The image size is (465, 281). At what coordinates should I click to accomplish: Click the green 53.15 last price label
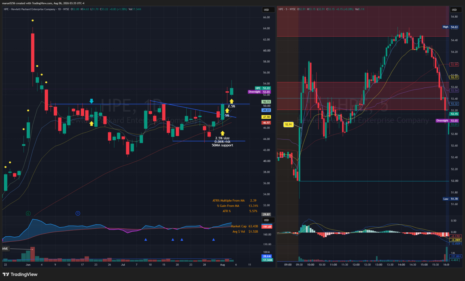click(454, 114)
